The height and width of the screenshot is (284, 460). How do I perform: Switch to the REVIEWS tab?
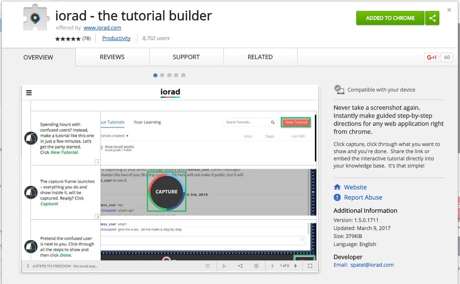point(112,57)
